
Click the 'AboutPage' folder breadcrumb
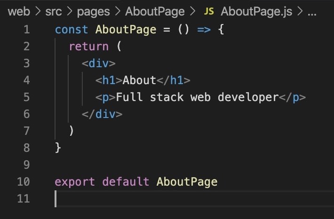(155, 11)
